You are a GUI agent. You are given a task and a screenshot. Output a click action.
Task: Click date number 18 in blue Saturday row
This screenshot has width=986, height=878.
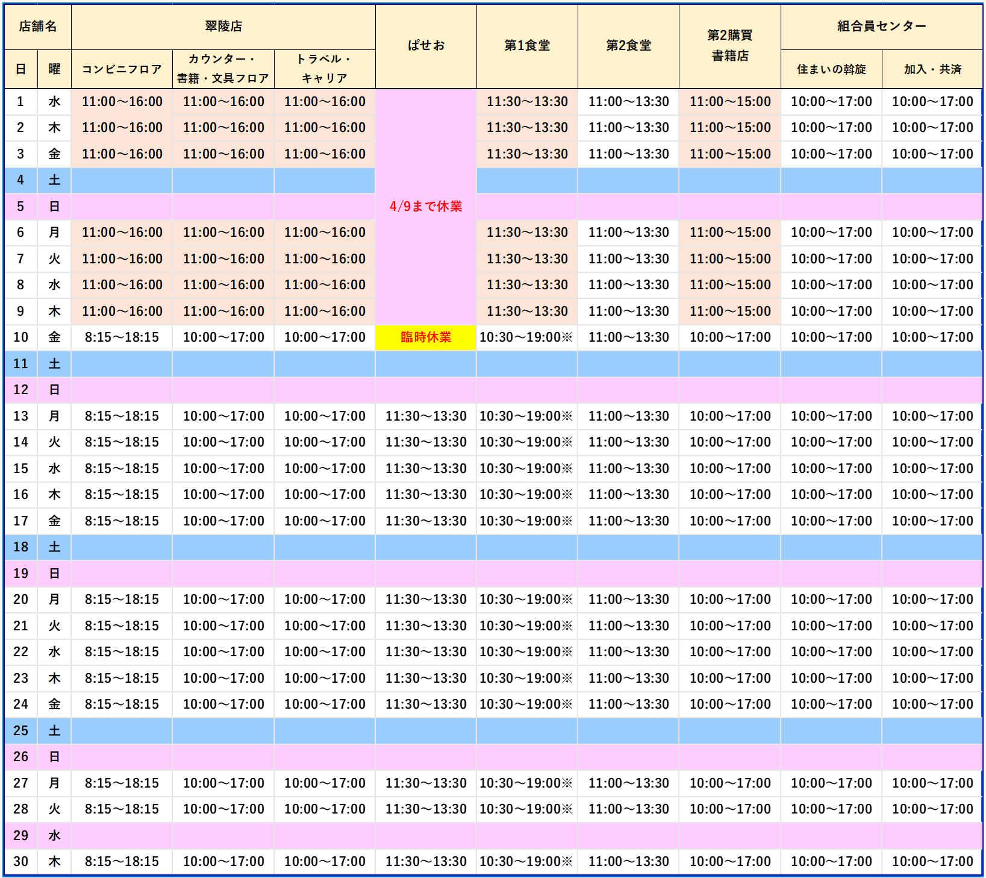coord(20,547)
